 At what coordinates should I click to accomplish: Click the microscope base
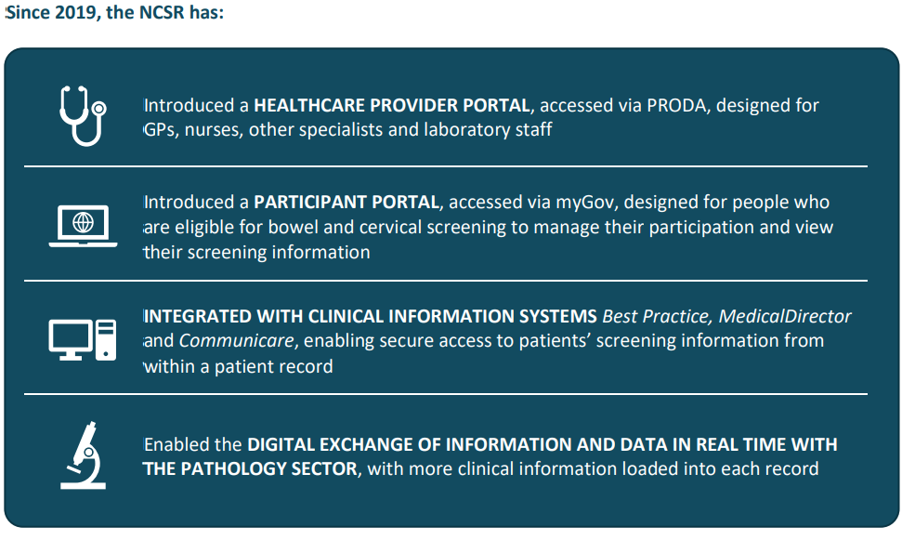point(84,485)
